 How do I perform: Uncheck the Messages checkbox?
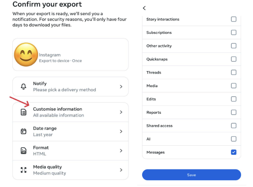coord(234,152)
